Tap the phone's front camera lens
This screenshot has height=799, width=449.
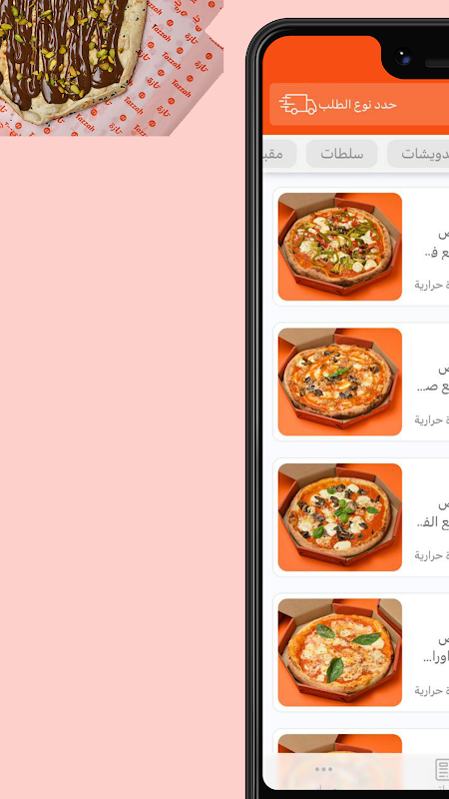point(403,57)
